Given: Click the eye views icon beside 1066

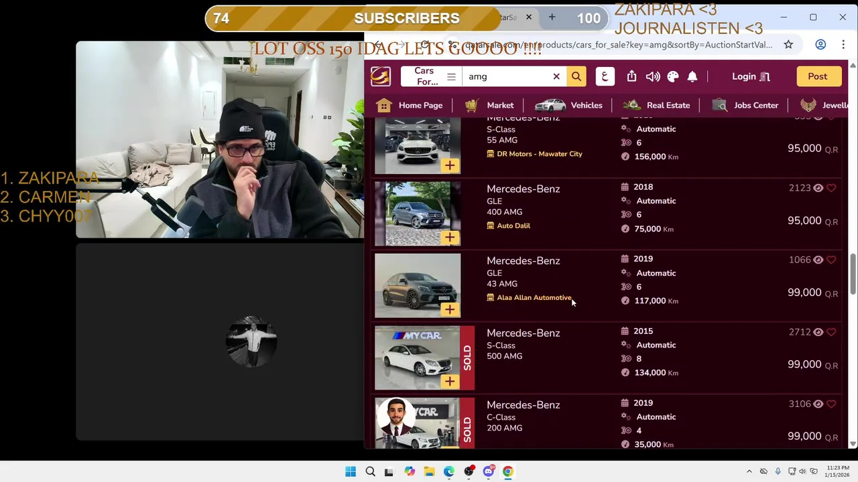Looking at the screenshot, I should pyautogui.click(x=818, y=260).
